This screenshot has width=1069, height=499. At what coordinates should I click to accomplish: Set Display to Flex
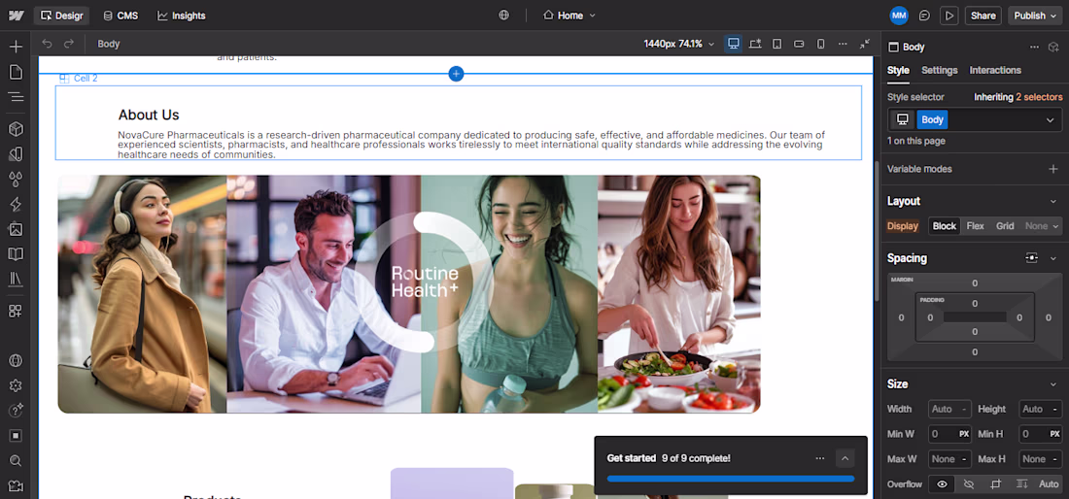click(975, 226)
